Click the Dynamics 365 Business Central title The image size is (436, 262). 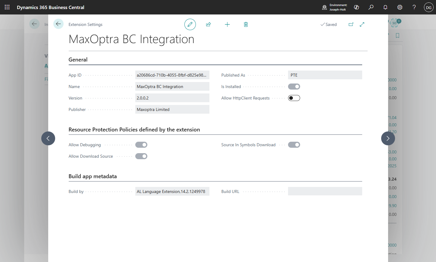(51, 7)
